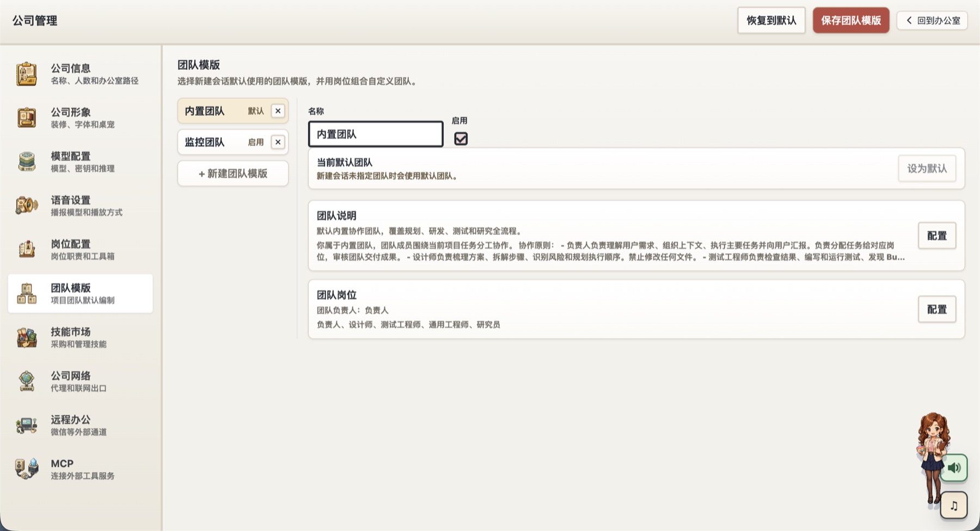Select the 公司网络 globe icon
The image size is (980, 531).
pos(26,381)
